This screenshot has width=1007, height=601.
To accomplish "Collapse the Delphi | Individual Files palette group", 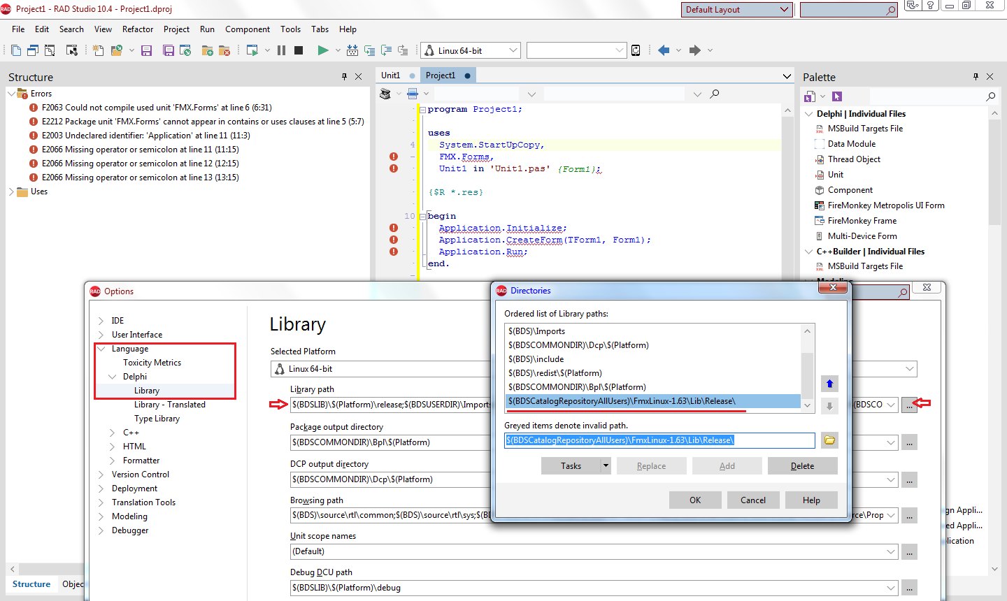I will click(809, 114).
